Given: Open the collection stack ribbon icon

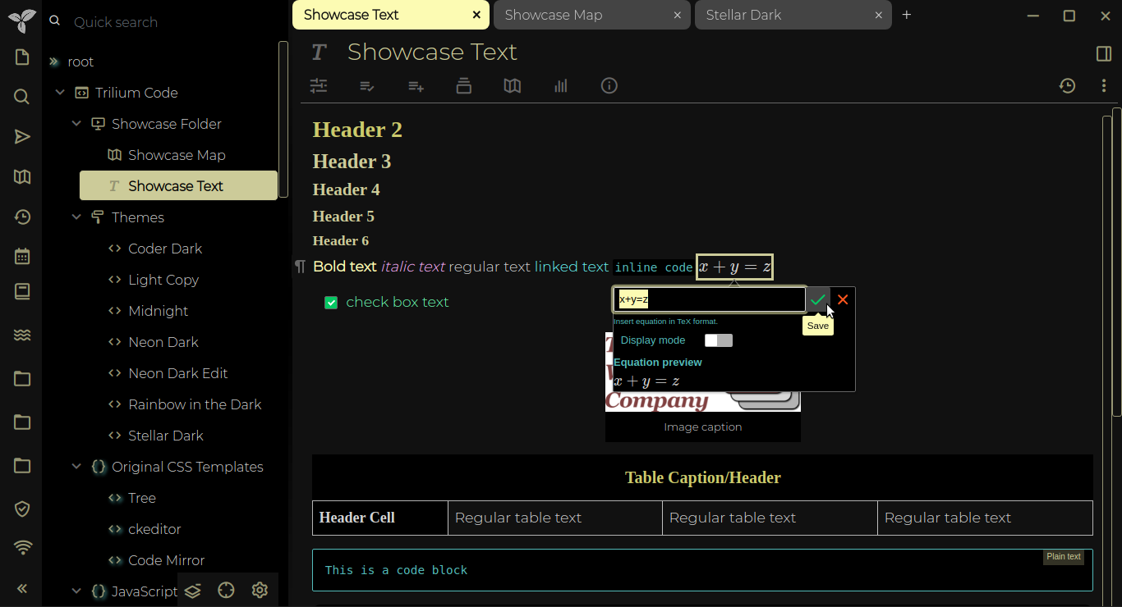Looking at the screenshot, I should [464, 85].
